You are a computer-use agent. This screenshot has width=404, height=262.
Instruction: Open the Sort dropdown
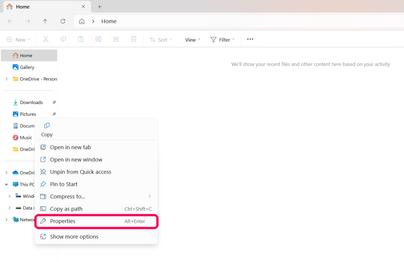pyautogui.click(x=161, y=40)
